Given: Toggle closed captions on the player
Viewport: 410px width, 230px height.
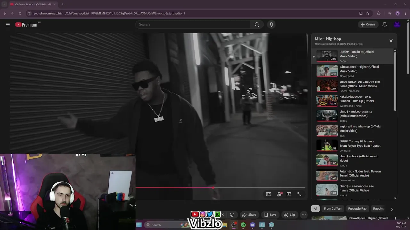Looking at the screenshot, I should click(x=269, y=194).
